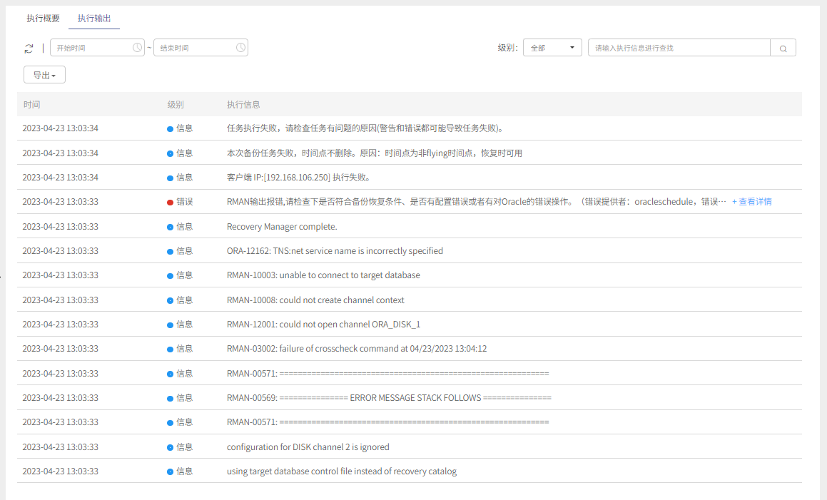Viewport: 827px width, 500px height.
Task: Click RMAN-10003 unable to connect message
Action: 323,275
